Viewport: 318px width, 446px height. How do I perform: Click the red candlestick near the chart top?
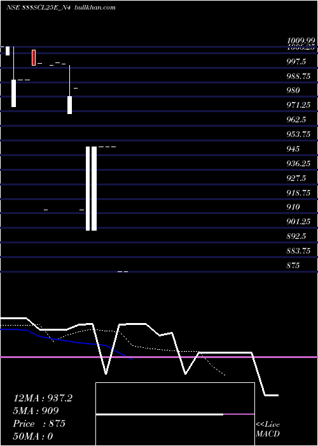pos(34,57)
